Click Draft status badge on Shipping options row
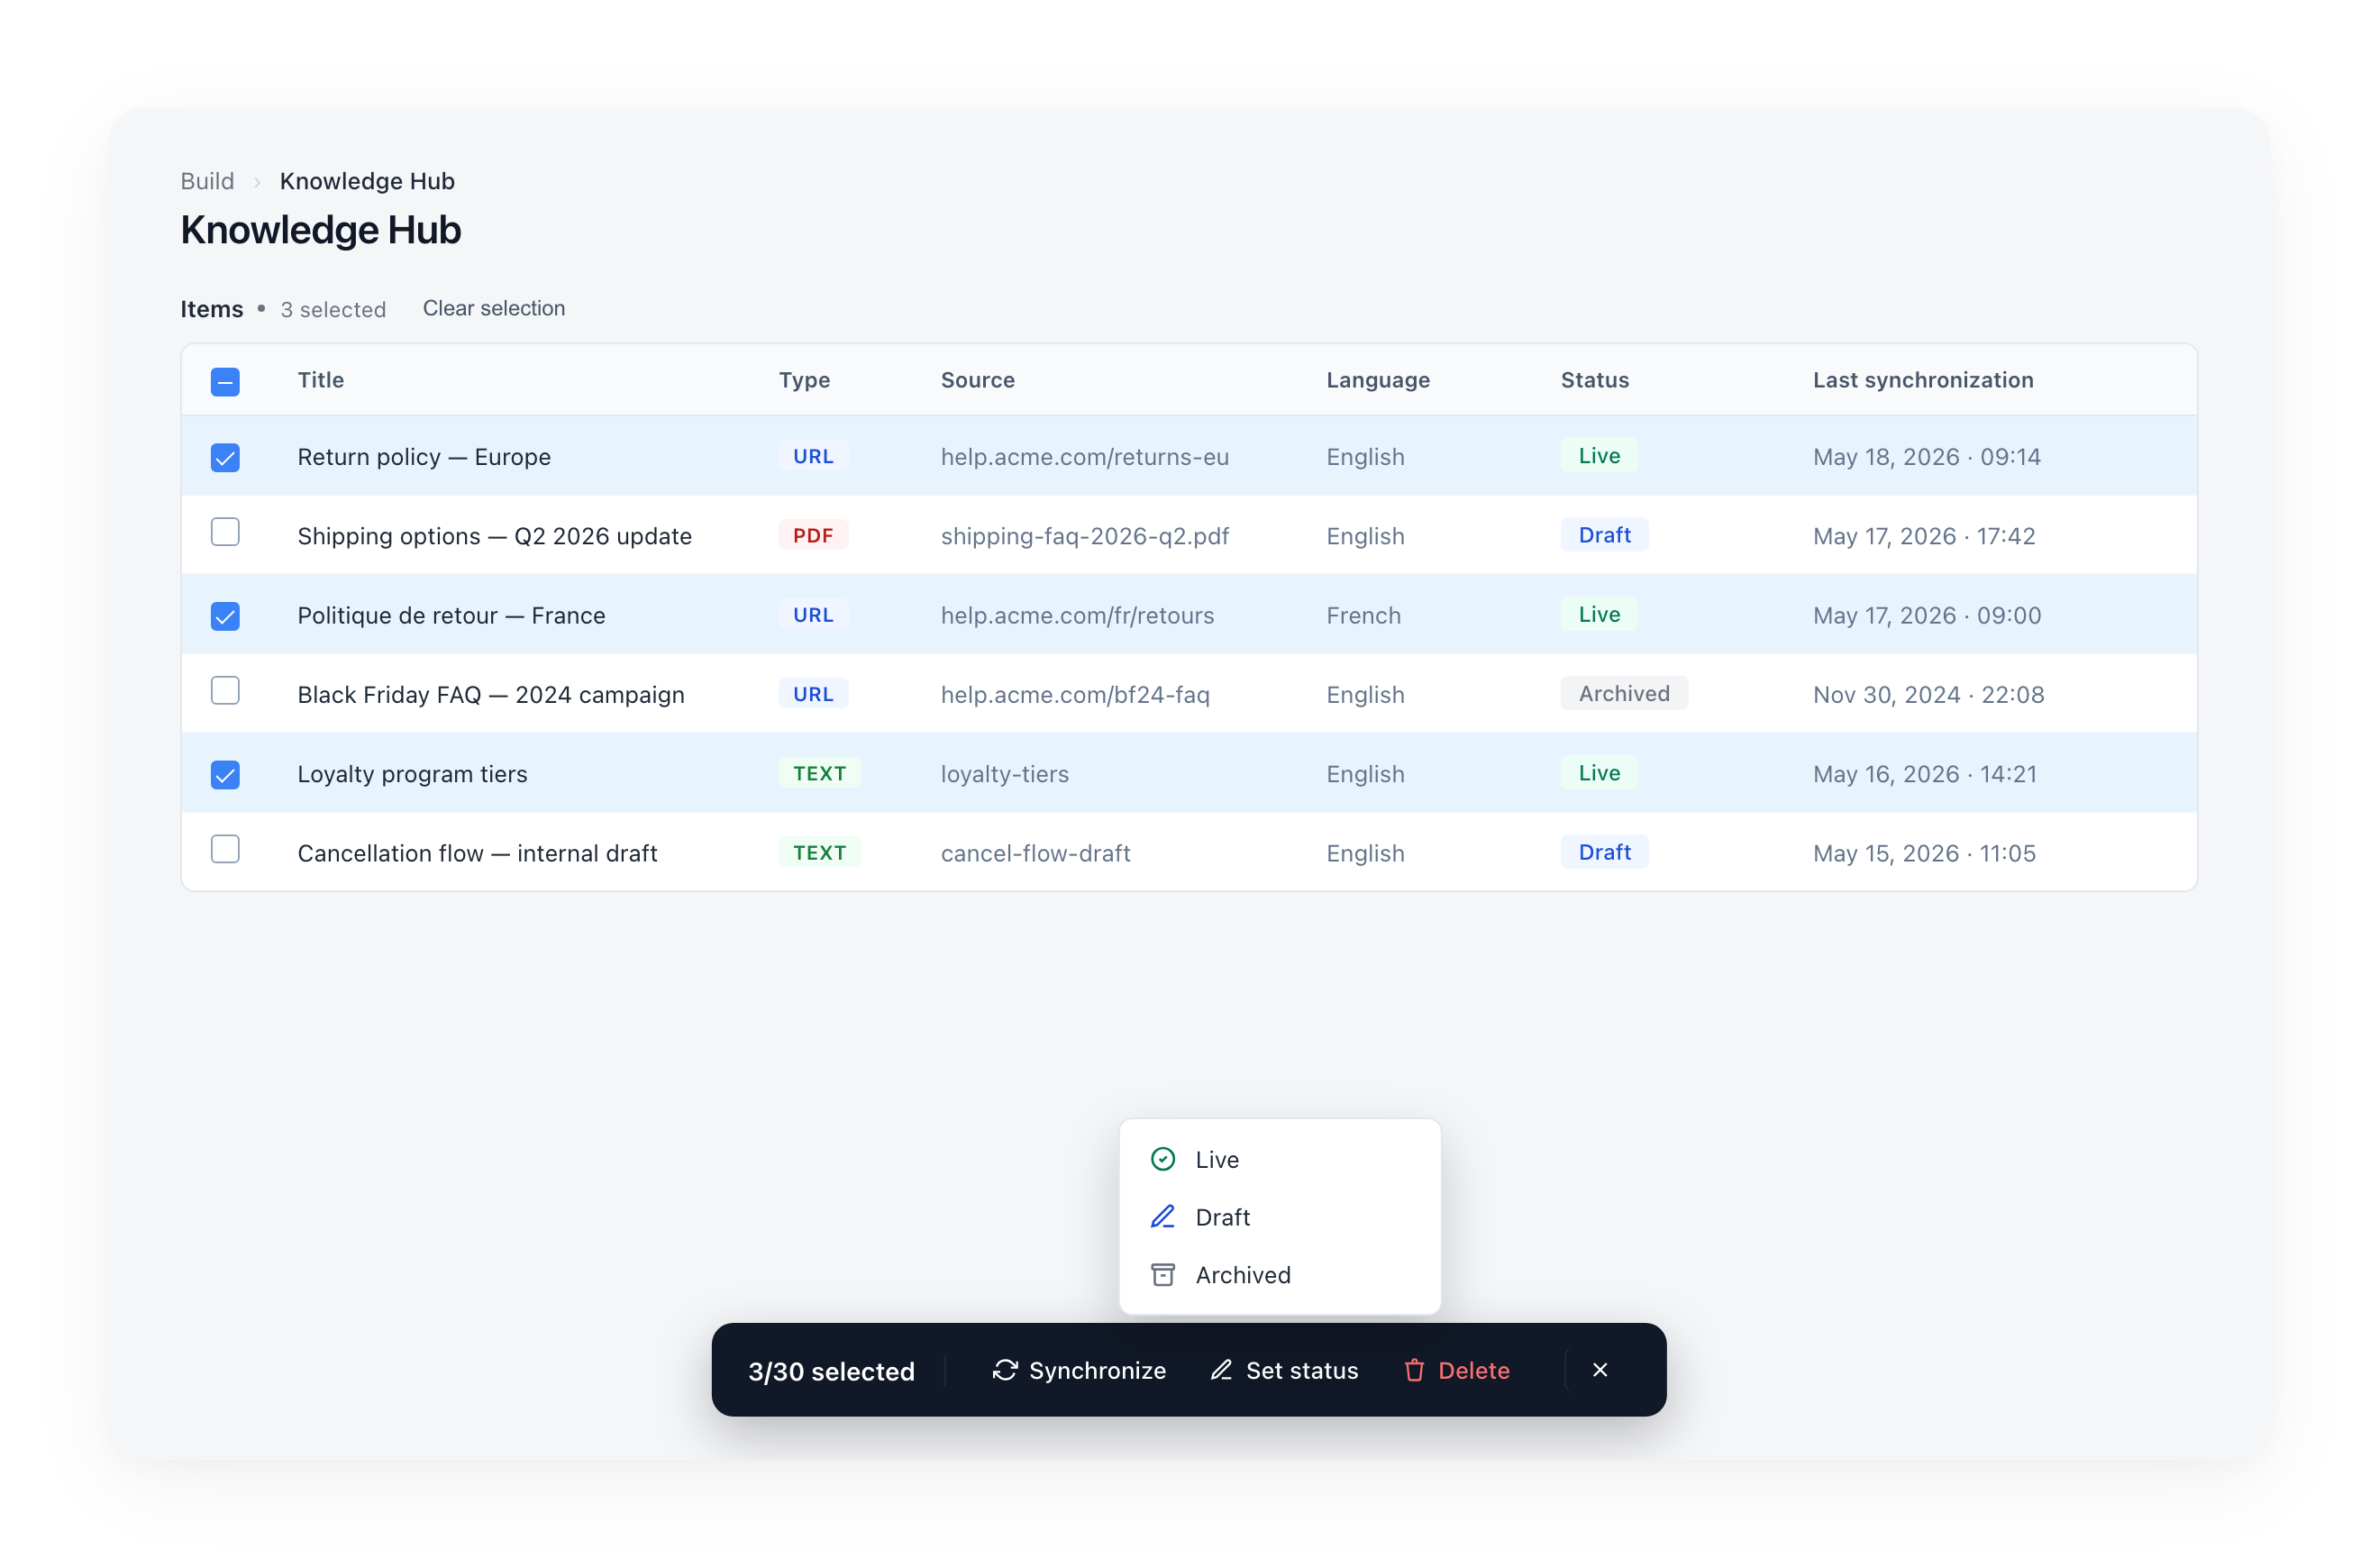The image size is (2379, 1568). pos(1604,535)
